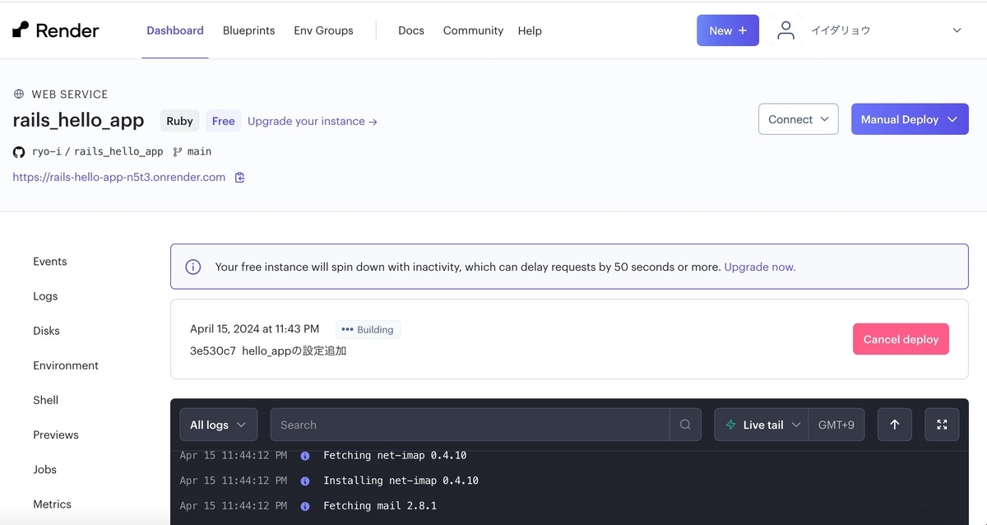This screenshot has height=525, width=987.
Task: Change the GMT+9 timezone setting
Action: 836,425
